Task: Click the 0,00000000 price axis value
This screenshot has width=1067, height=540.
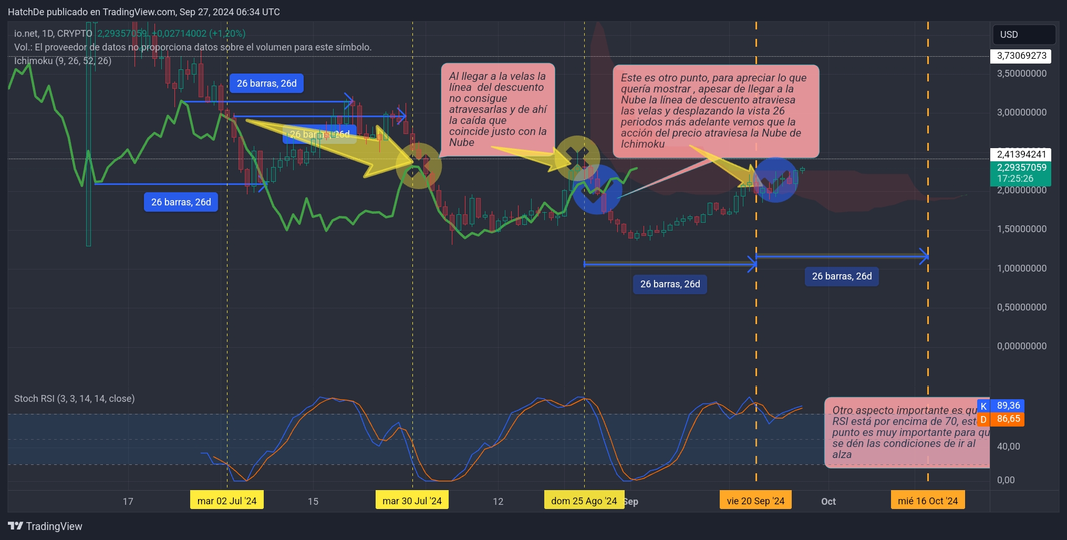Action: tap(1022, 346)
